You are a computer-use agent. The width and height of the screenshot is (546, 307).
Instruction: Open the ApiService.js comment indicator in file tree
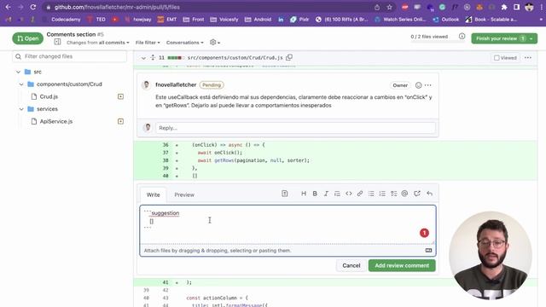point(120,121)
